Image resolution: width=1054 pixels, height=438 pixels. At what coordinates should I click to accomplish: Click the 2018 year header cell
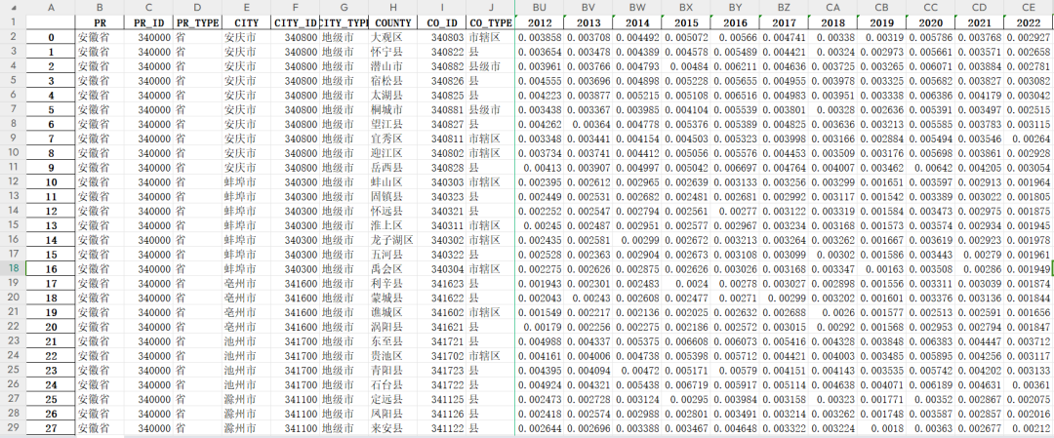click(x=832, y=22)
